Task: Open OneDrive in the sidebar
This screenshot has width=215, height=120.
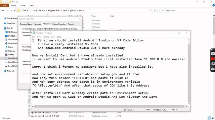Action: (x=9, y=23)
